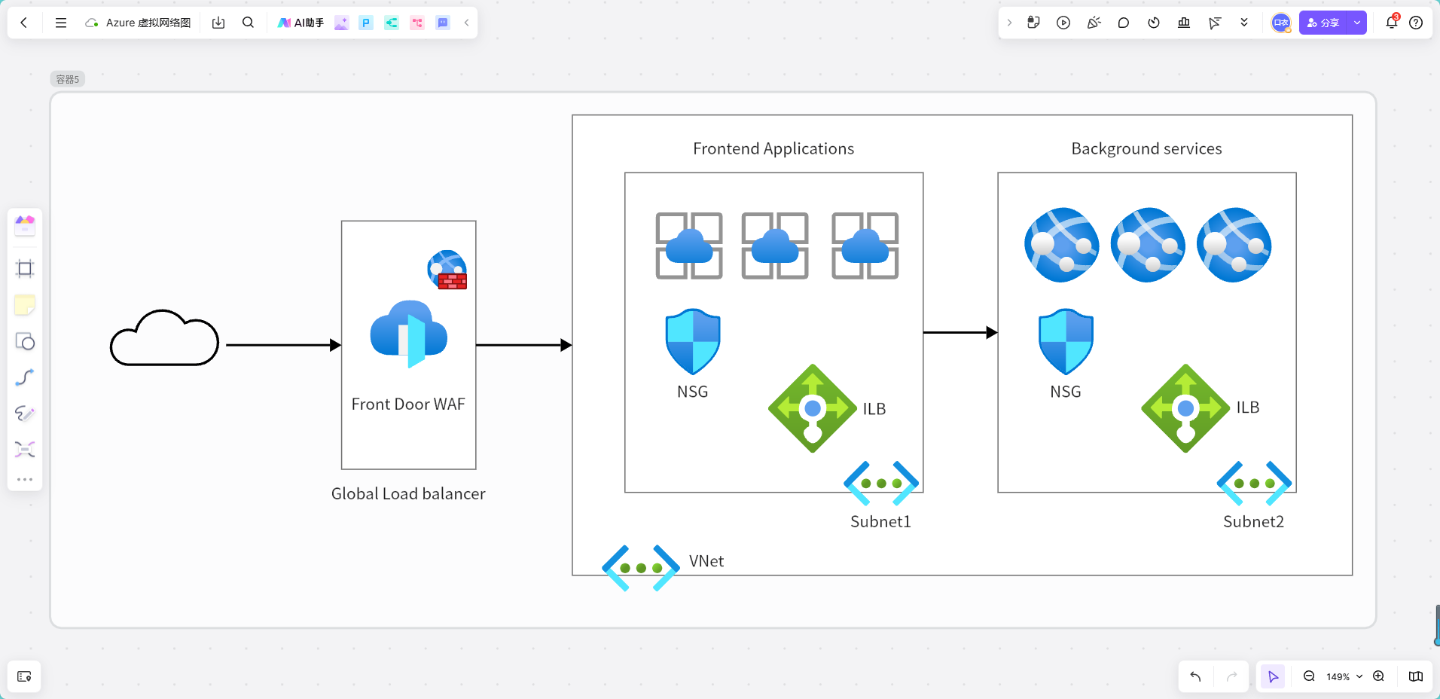Select the 'Subnet1' label
The image size is (1440, 699).
pos(880,521)
